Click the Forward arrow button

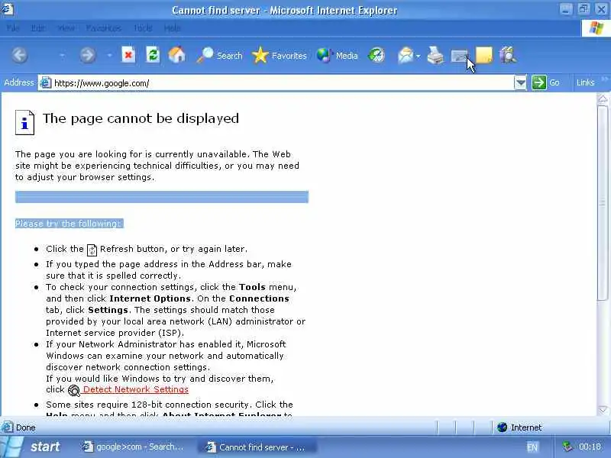tap(88, 55)
